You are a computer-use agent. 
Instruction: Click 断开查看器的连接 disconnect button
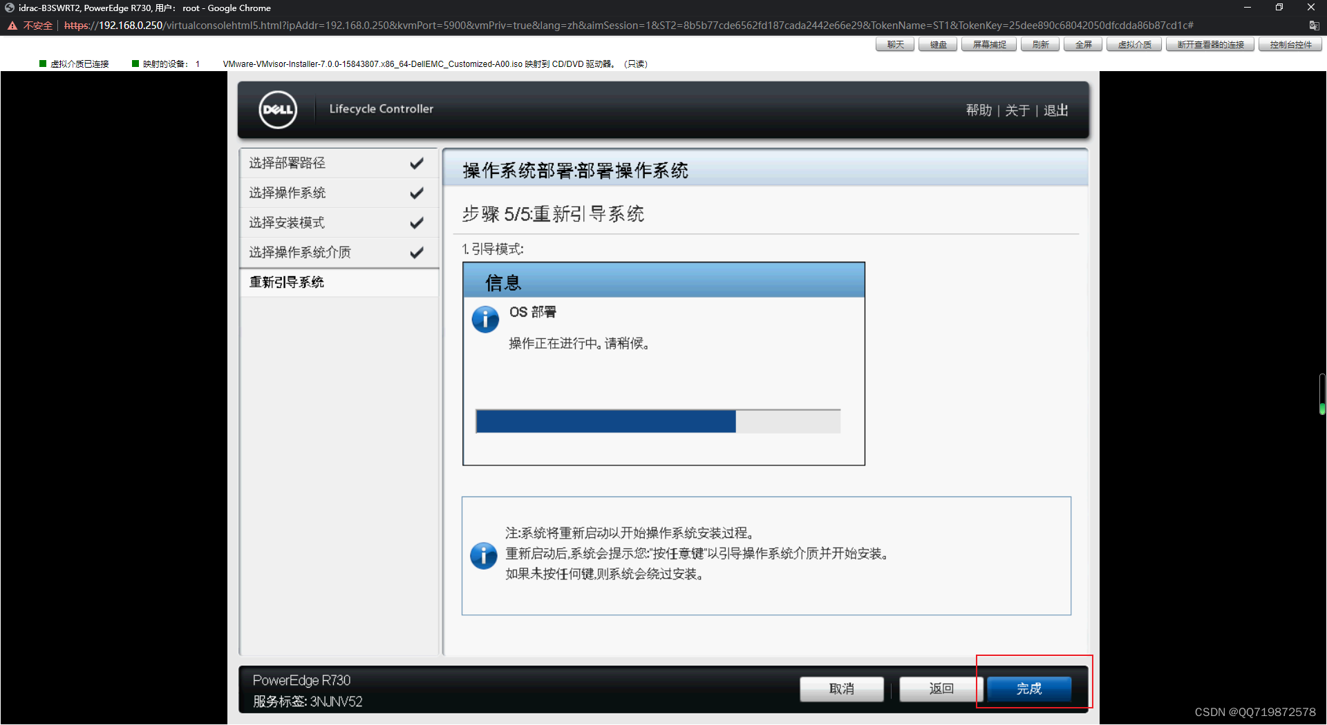(1210, 45)
